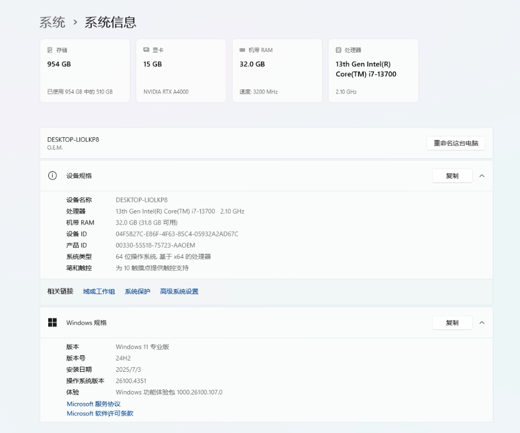The height and width of the screenshot is (433, 520).
Task: Click the storage disk icon in 存储 card
Action: coord(50,50)
